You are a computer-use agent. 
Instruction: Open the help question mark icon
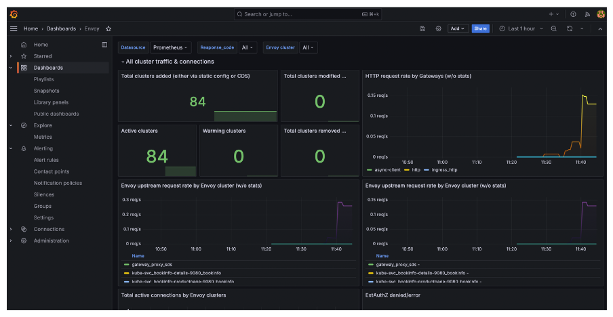(x=573, y=14)
